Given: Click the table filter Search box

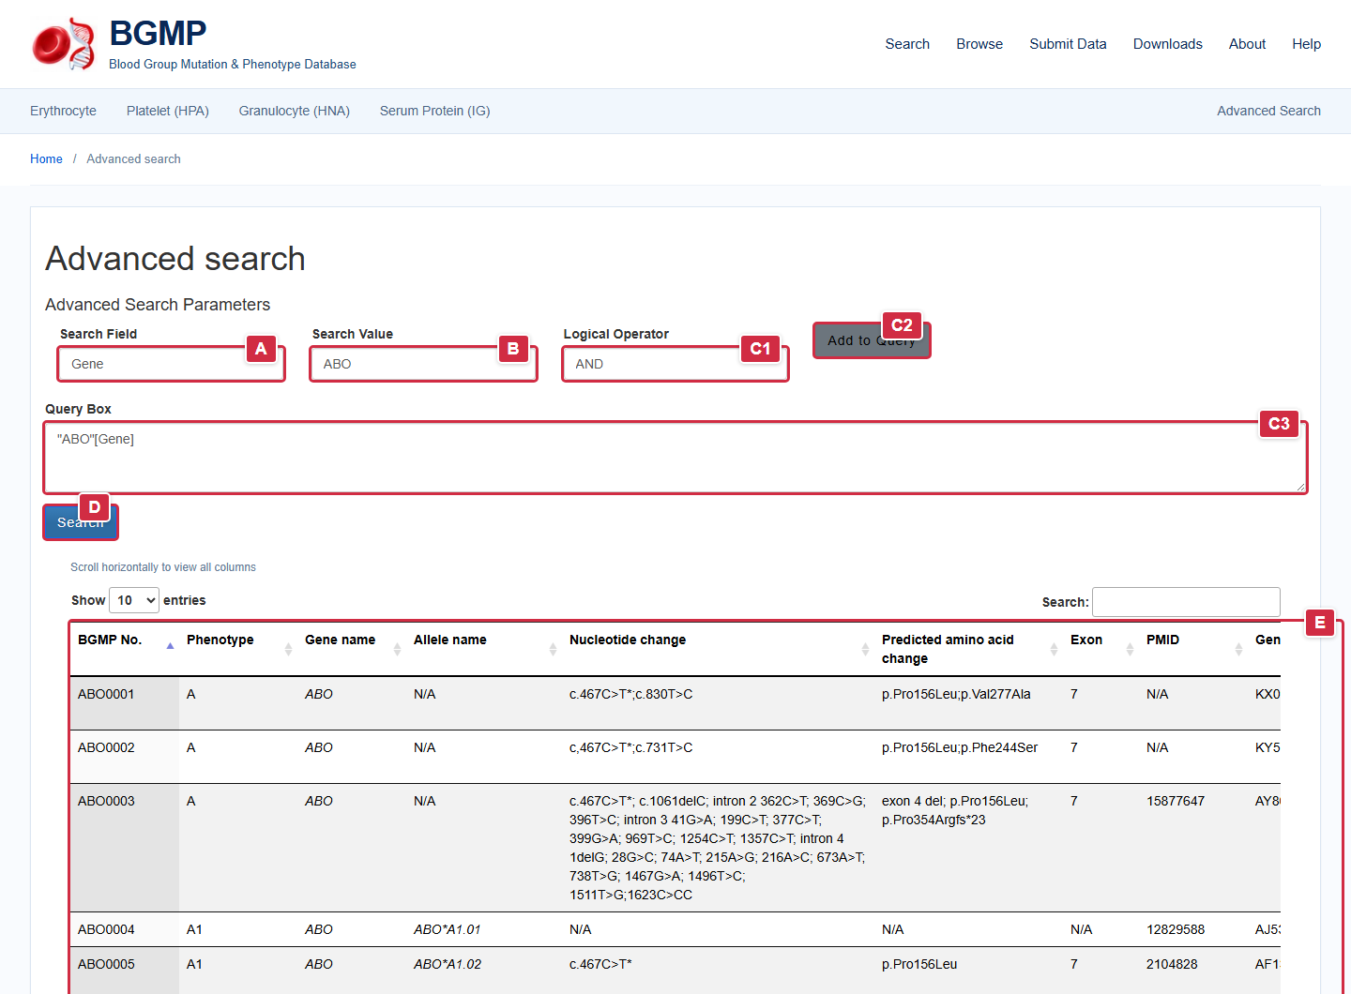Looking at the screenshot, I should pyautogui.click(x=1186, y=602).
